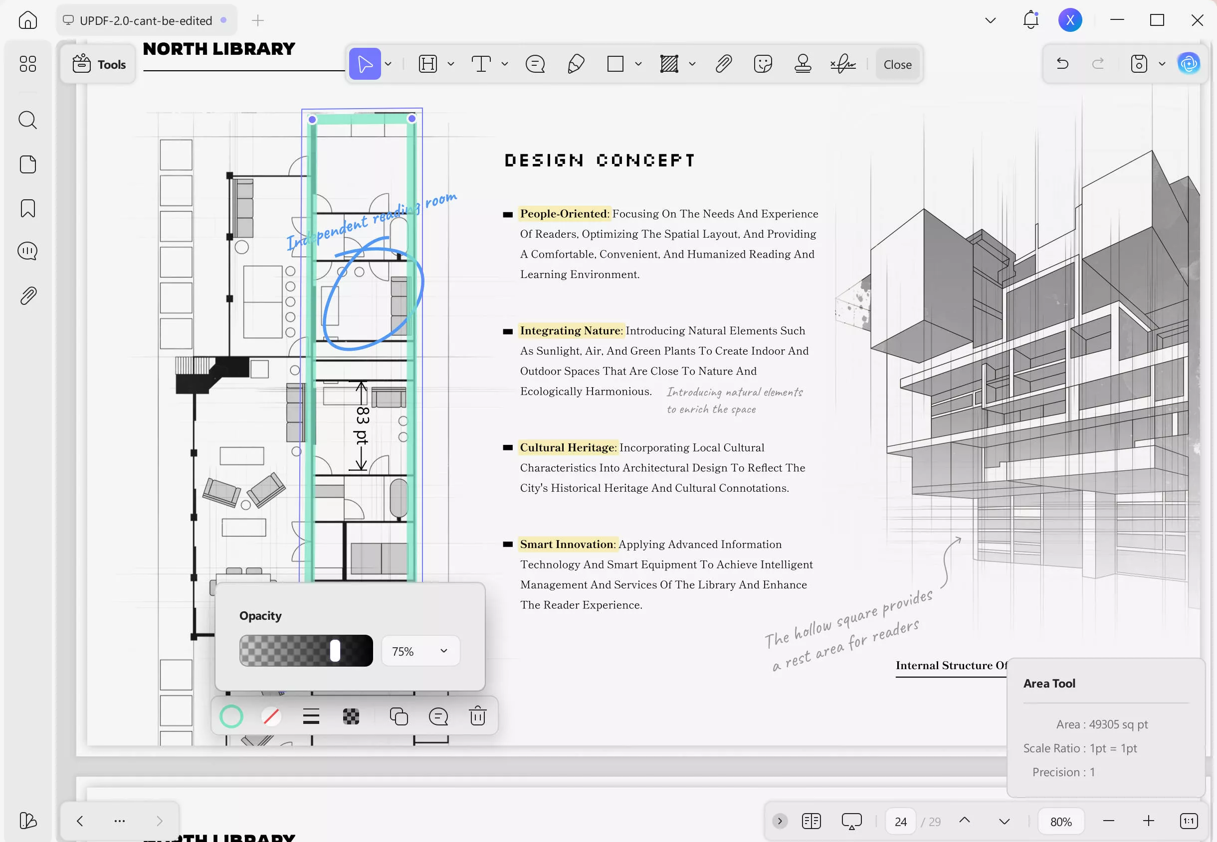
Task: Select the stamp tool in toolbar
Action: click(803, 64)
